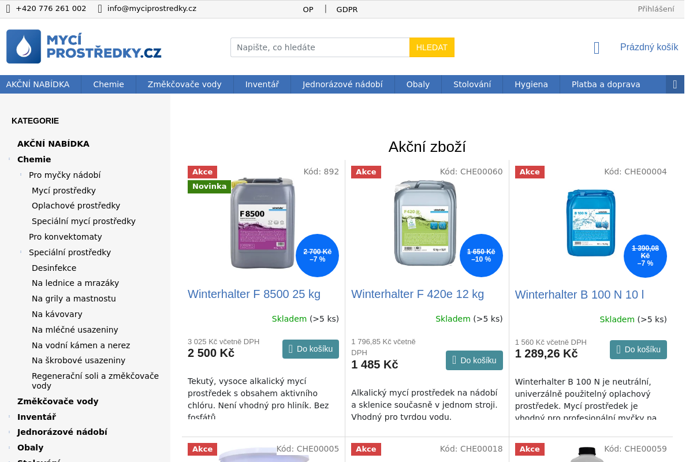Image resolution: width=693 pixels, height=462 pixels.
Task: Open the Chemie menu item
Action: (109, 84)
